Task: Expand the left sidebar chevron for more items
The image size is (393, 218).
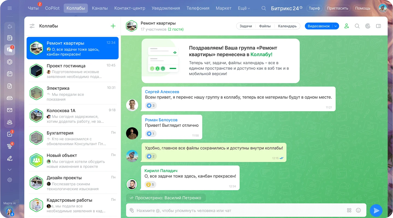Action: click(10, 170)
